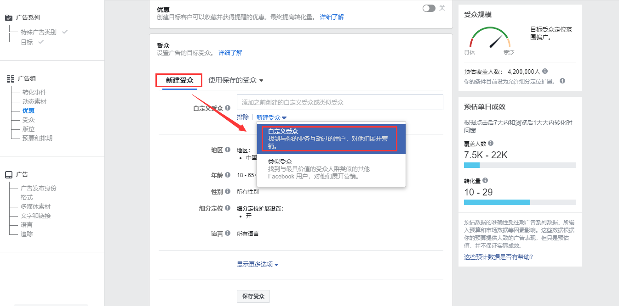The height and width of the screenshot is (306, 619).
Task: Click the 所有性别 value
Action: pyautogui.click(x=248, y=192)
